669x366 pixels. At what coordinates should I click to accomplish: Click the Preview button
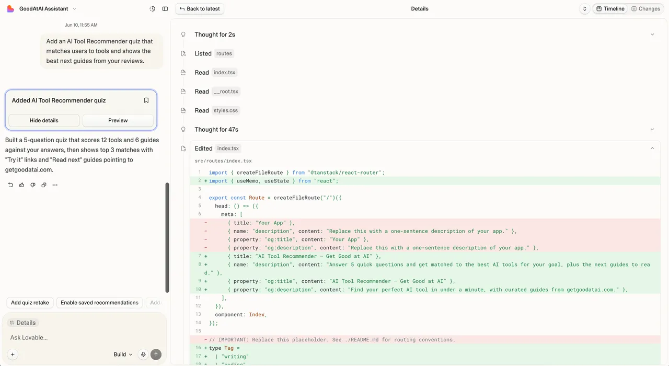118,120
